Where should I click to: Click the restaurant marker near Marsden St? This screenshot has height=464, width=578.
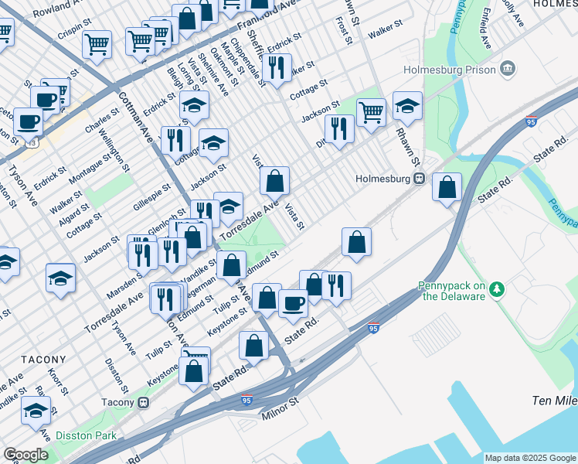(144, 256)
